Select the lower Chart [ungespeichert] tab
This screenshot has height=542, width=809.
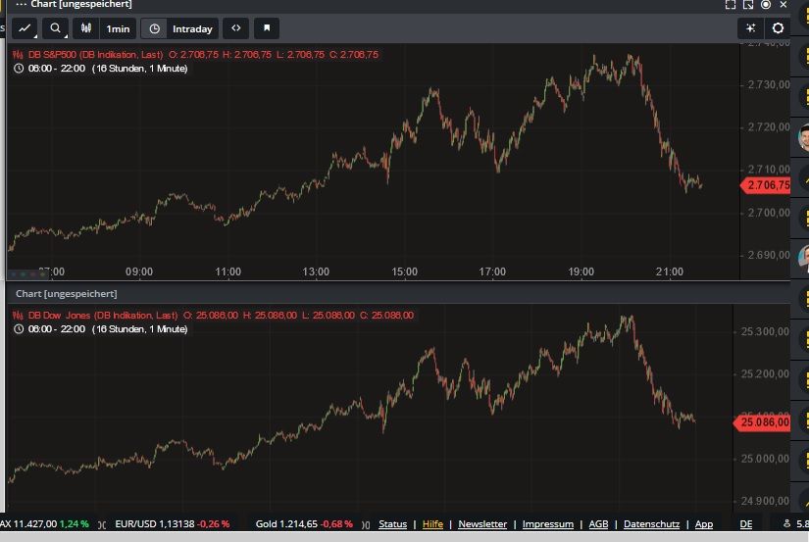66,294
